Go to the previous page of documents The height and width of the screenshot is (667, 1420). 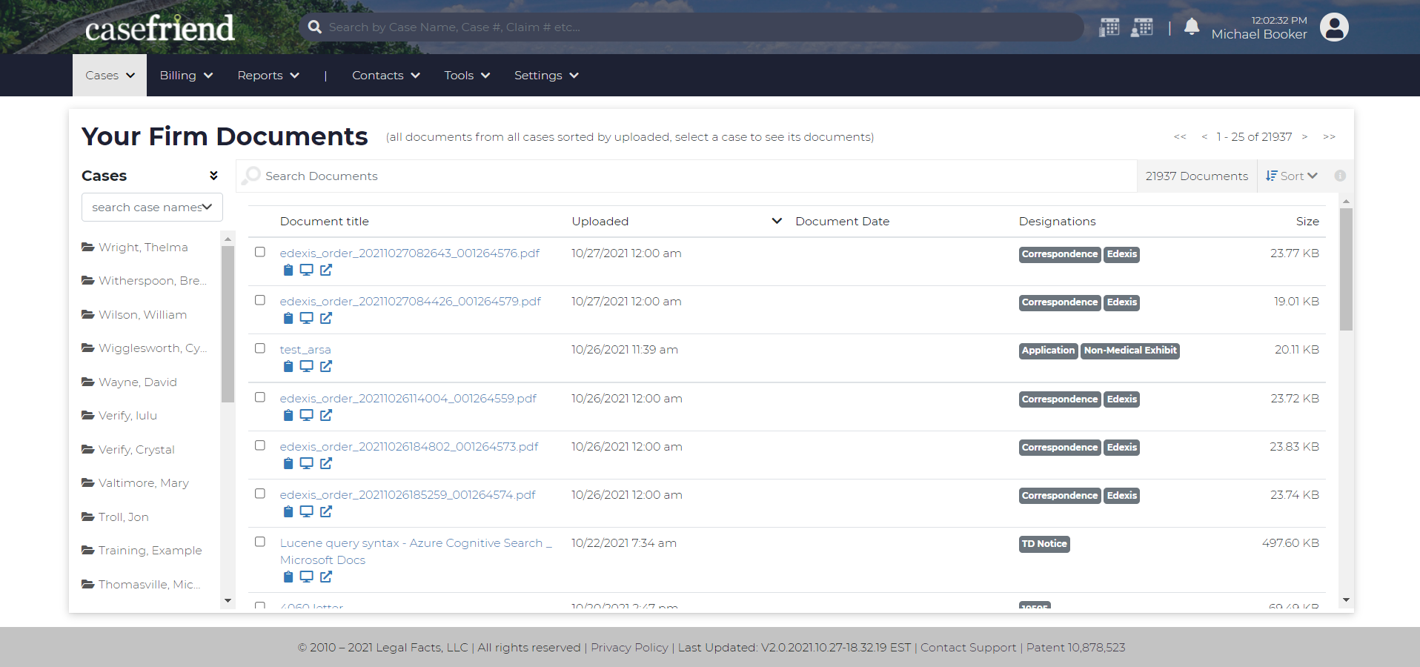point(1204,137)
